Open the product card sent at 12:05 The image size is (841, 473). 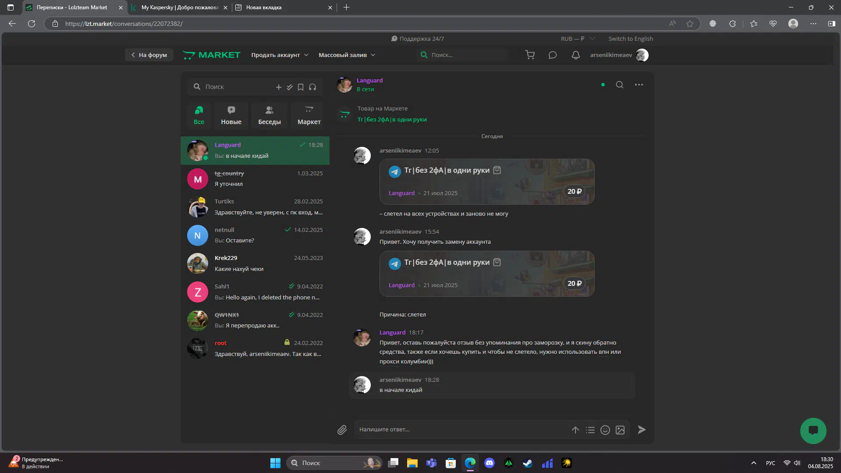(487, 181)
